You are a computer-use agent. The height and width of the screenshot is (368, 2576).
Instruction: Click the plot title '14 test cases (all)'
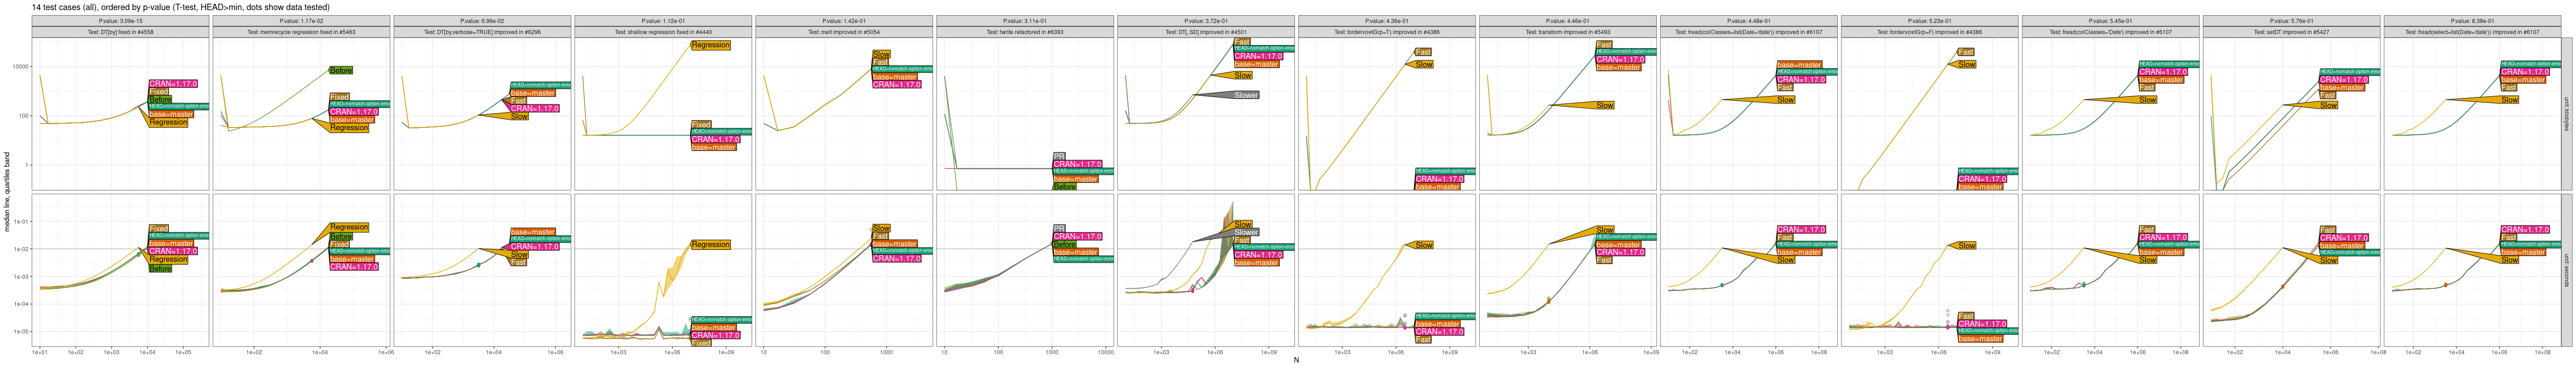180,7
